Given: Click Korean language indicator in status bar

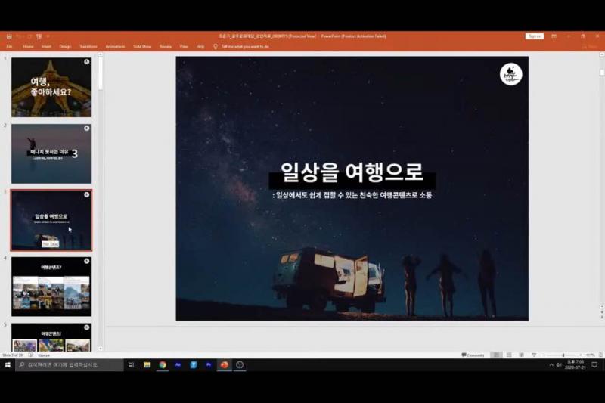Looking at the screenshot, I should click(44, 355).
